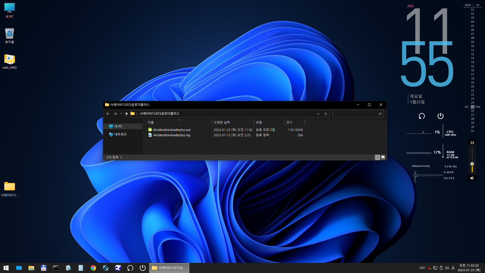The width and height of the screenshot is (485, 273).
Task: Click the Explorer title bar folder icon
Action: coord(107,105)
